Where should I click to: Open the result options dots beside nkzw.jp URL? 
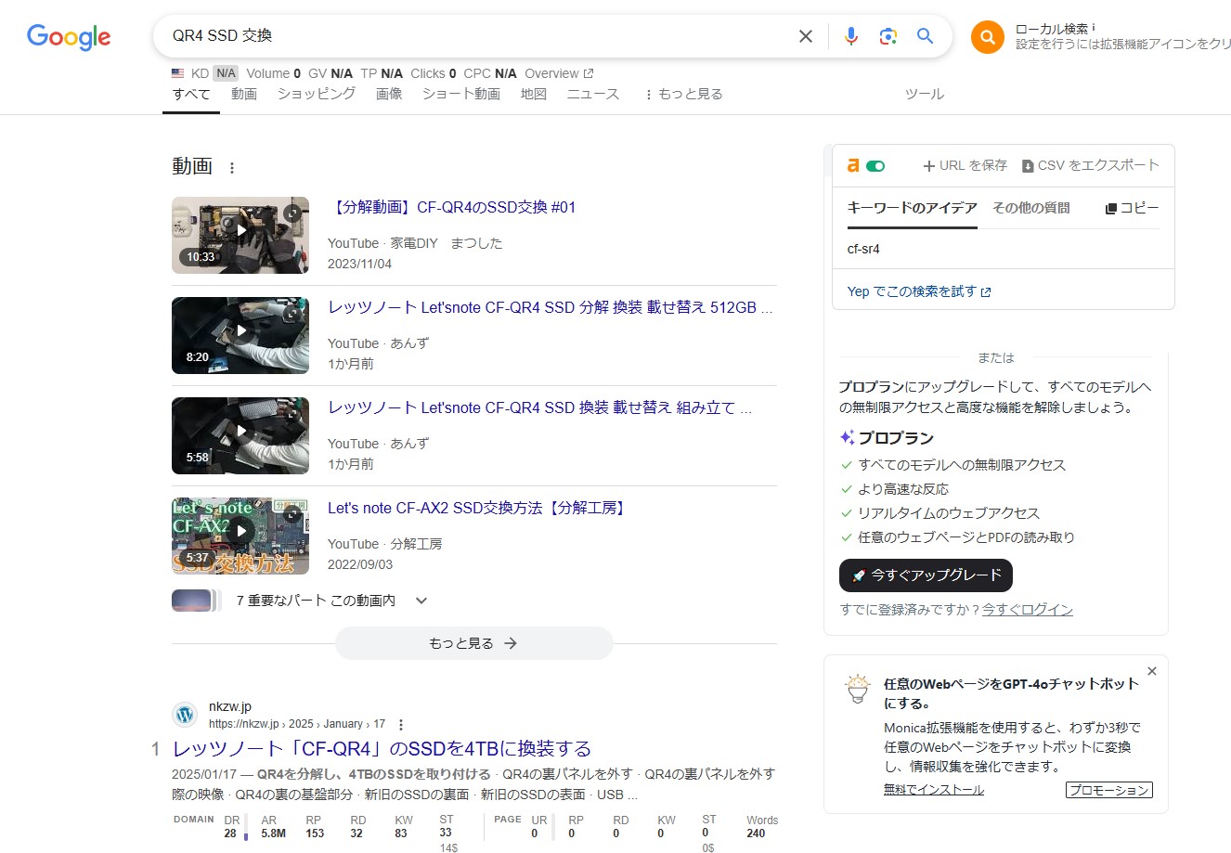pos(401,725)
